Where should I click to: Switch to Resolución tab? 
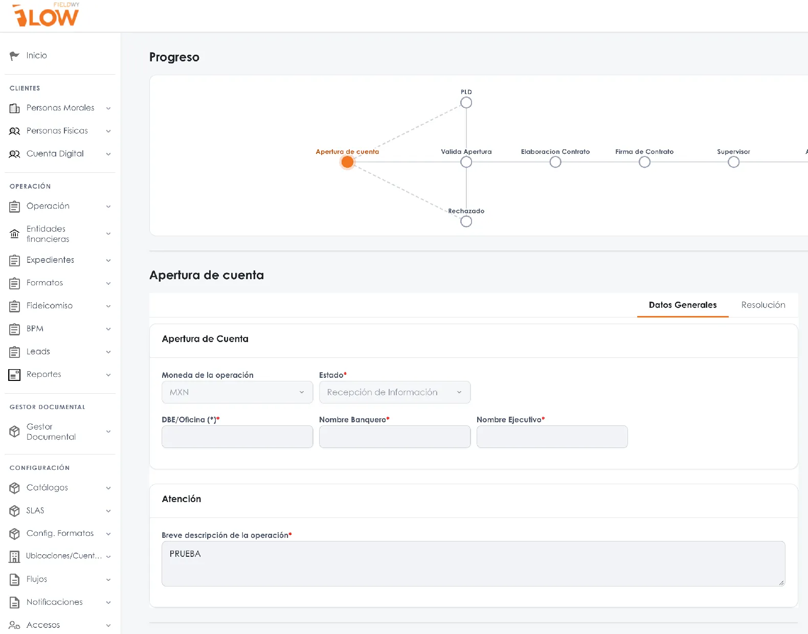pyautogui.click(x=763, y=305)
